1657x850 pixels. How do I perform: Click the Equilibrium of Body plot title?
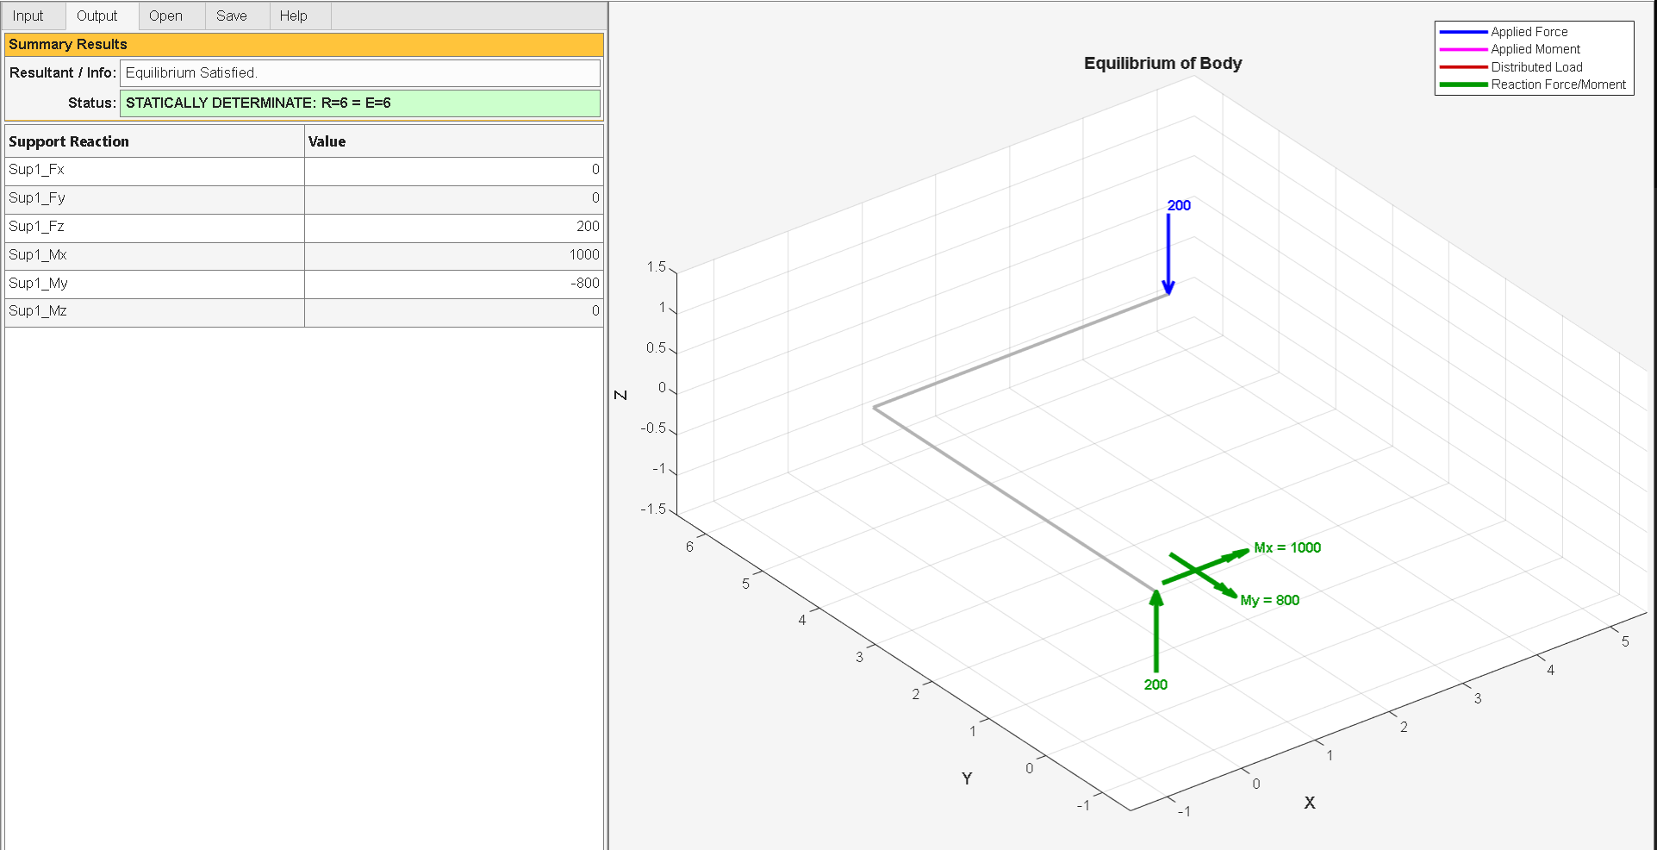pos(1162,63)
